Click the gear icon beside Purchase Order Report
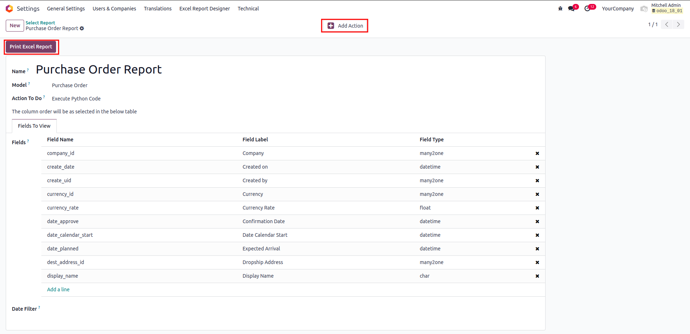 82,28
